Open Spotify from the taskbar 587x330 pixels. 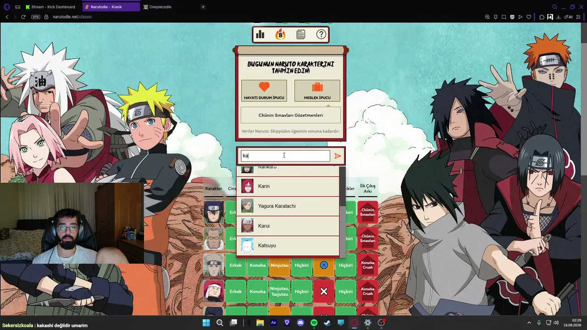[314, 323]
